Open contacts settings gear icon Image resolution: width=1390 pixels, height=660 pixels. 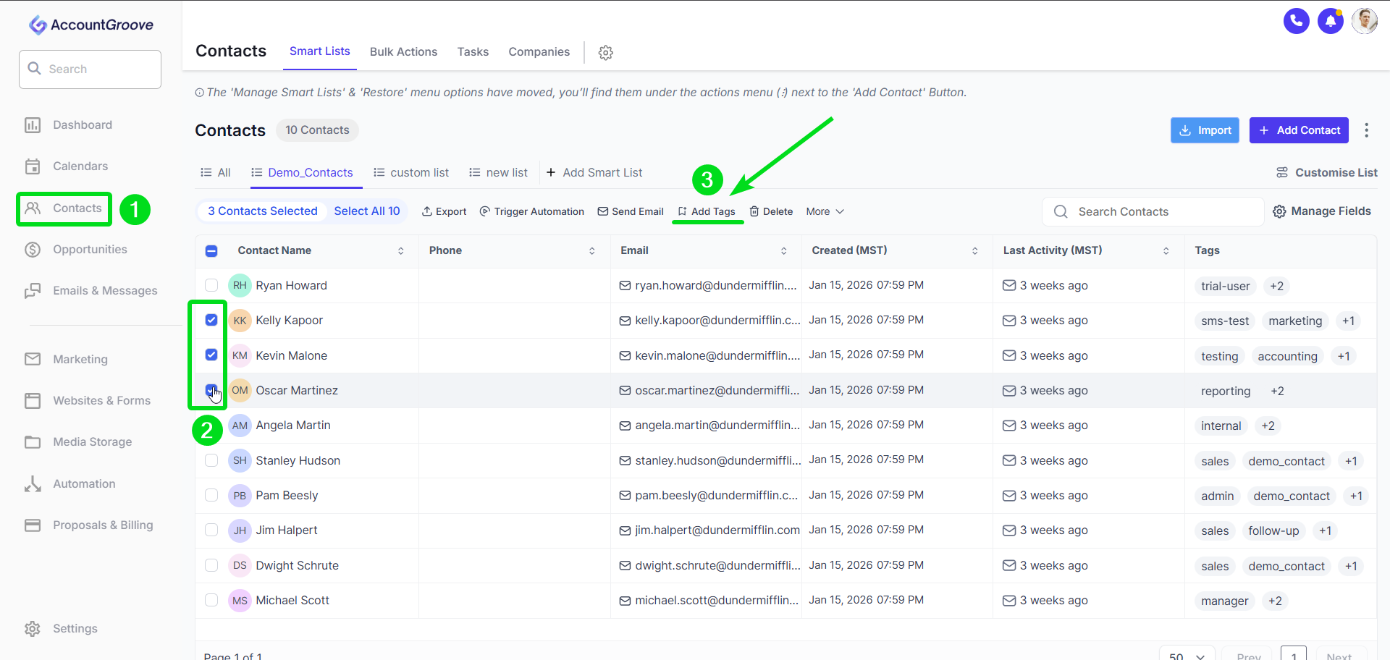pyautogui.click(x=606, y=52)
